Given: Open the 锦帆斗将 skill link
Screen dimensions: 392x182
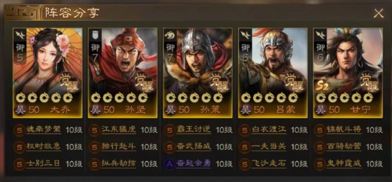Looking at the screenshot, I should coord(344,129).
